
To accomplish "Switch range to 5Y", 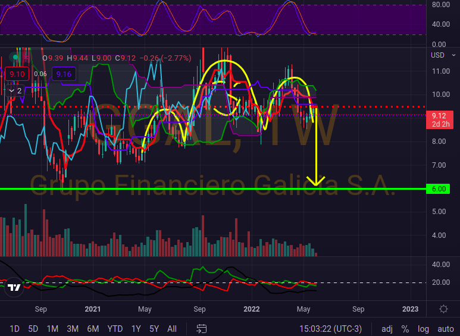I will [154, 328].
